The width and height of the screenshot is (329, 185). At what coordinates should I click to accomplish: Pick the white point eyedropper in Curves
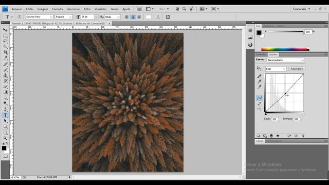(x=259, y=87)
